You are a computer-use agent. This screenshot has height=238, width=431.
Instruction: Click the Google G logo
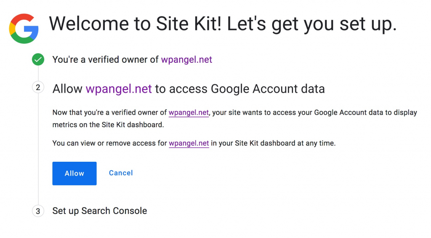click(x=24, y=29)
